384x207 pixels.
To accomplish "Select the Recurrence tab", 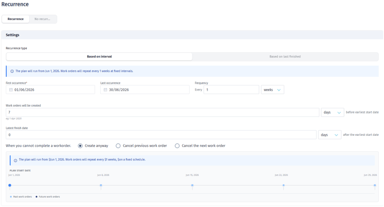I will click(15, 19).
